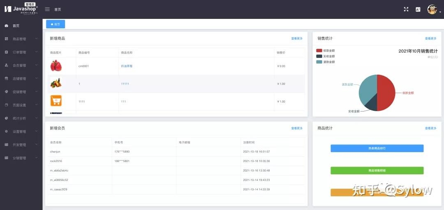The height and width of the screenshot is (210, 444).
Task: Click the strawberry product image
Action: click(56, 66)
